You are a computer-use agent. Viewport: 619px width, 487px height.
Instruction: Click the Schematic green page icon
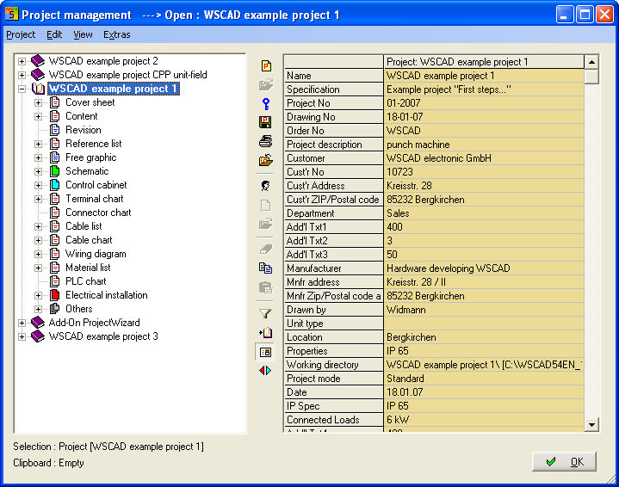[x=55, y=171]
